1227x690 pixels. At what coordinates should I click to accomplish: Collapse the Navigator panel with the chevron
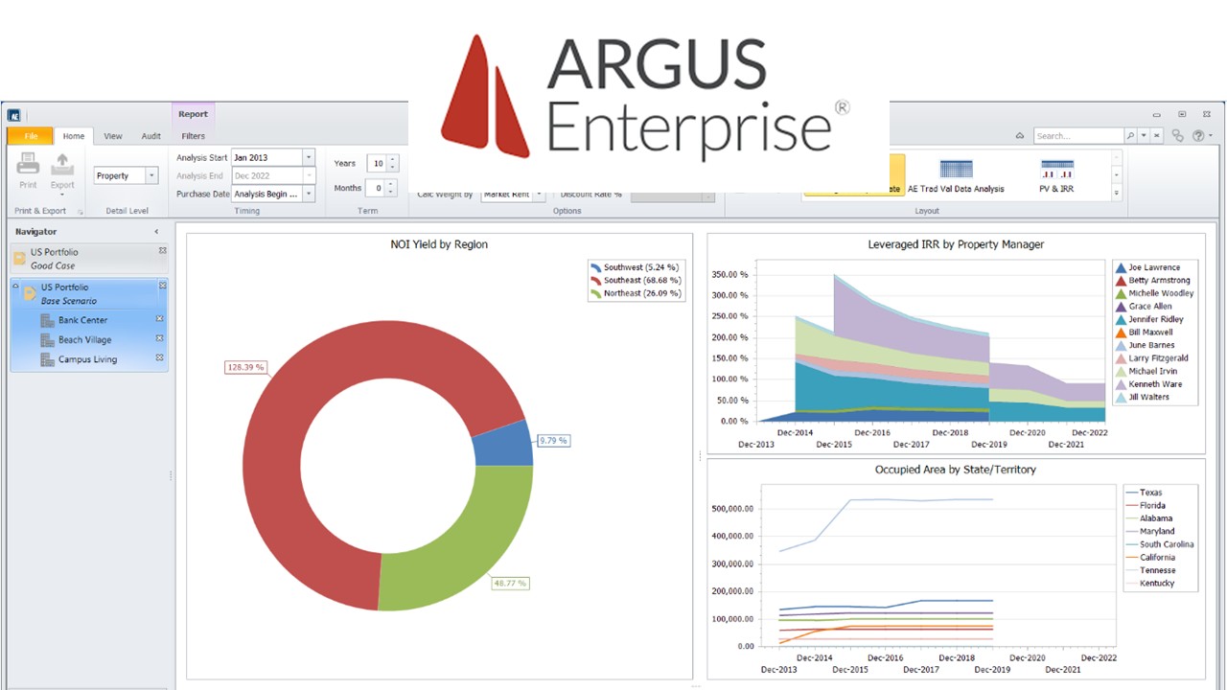pos(157,232)
